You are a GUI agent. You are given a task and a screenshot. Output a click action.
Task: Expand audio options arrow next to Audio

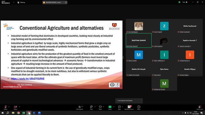(x=9, y=107)
